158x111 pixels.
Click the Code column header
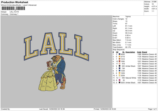[139, 52]
